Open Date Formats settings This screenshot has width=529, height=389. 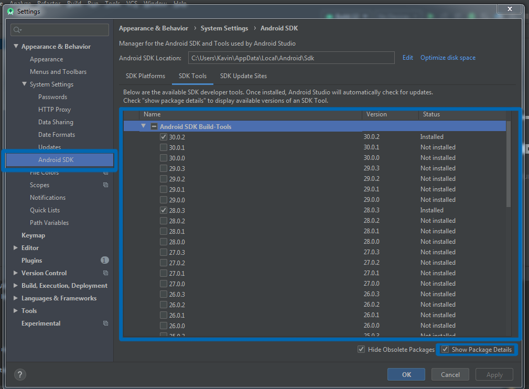coord(57,135)
